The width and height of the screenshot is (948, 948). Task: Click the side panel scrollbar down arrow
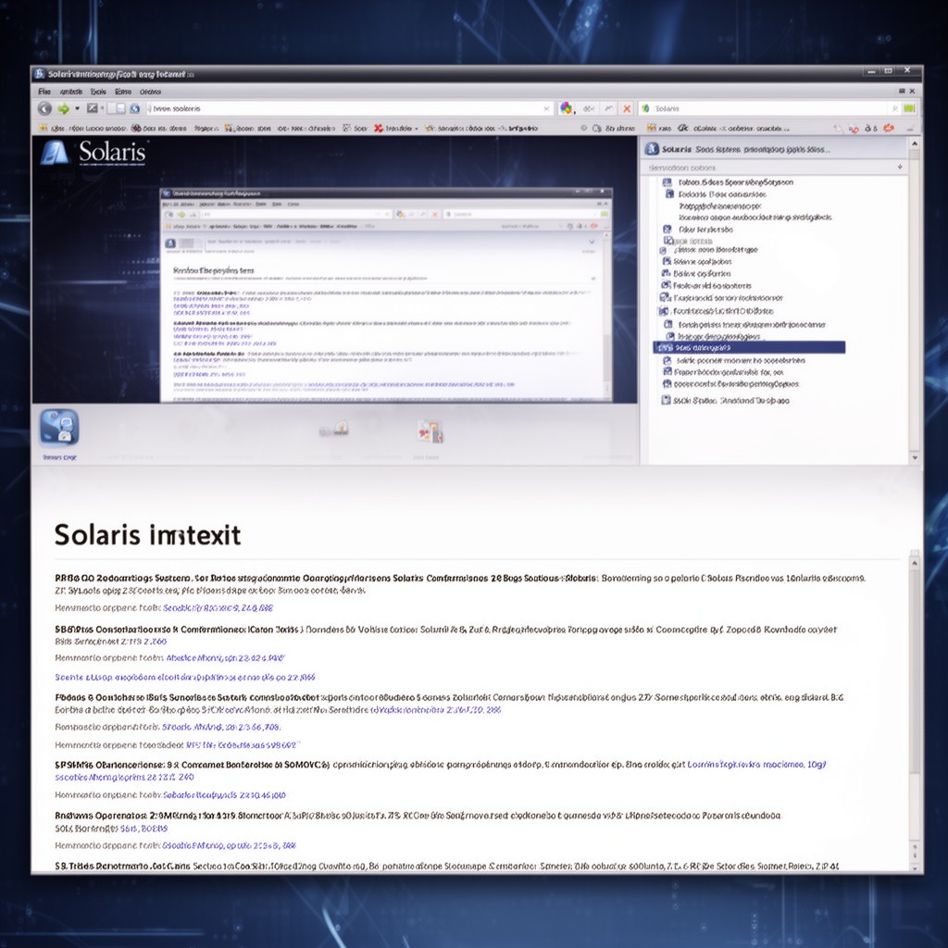[914, 457]
